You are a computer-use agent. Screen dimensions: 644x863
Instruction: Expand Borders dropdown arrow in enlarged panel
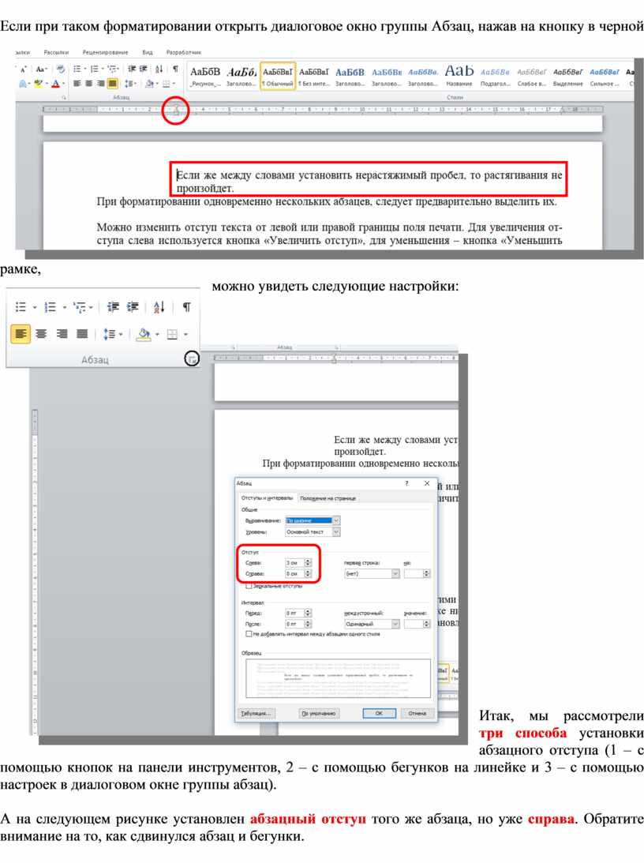(x=185, y=333)
